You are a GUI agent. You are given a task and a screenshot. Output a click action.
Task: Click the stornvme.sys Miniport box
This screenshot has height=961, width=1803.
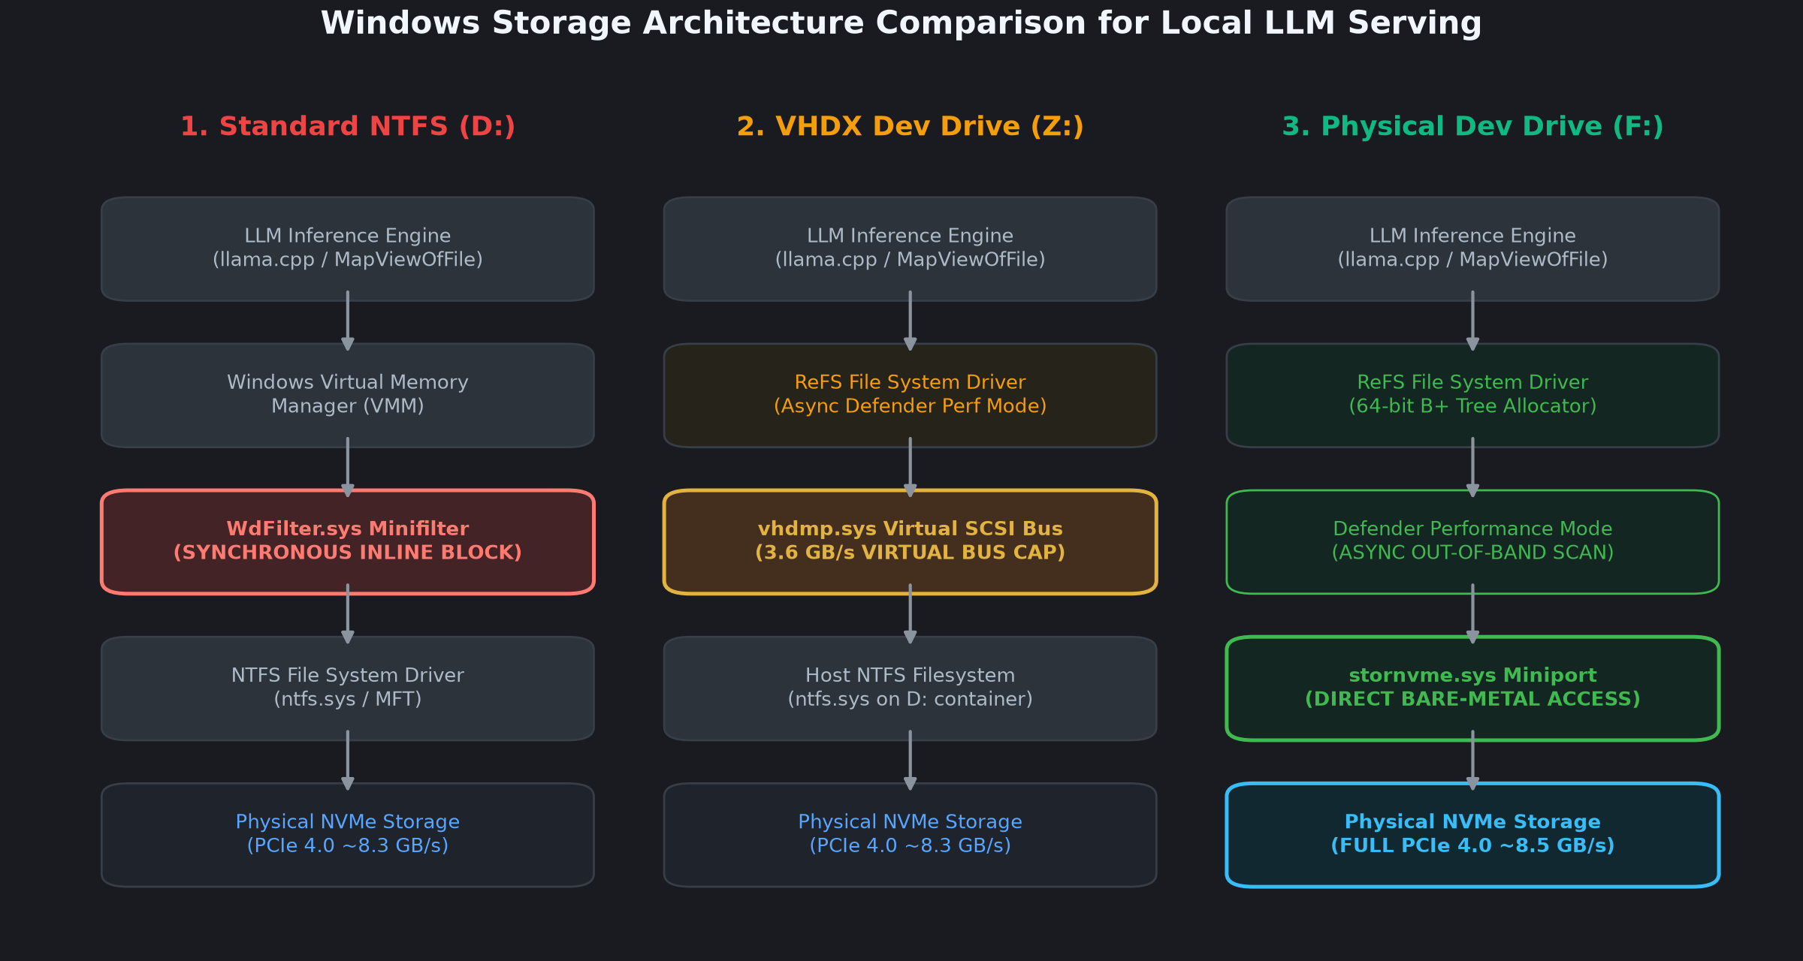[1472, 688]
